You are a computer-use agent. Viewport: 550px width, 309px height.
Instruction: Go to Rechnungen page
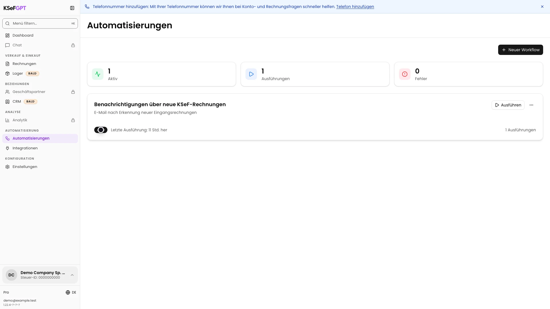tap(40, 64)
